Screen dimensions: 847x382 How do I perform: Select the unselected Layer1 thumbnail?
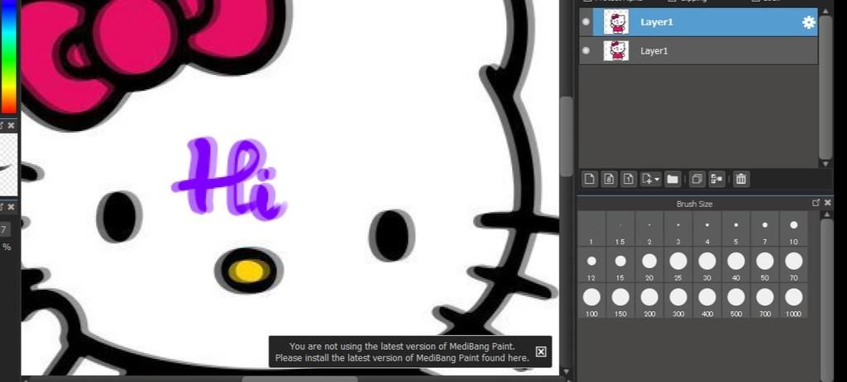615,50
